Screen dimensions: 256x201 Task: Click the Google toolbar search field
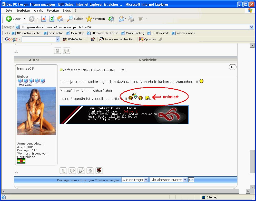click(x=39, y=39)
